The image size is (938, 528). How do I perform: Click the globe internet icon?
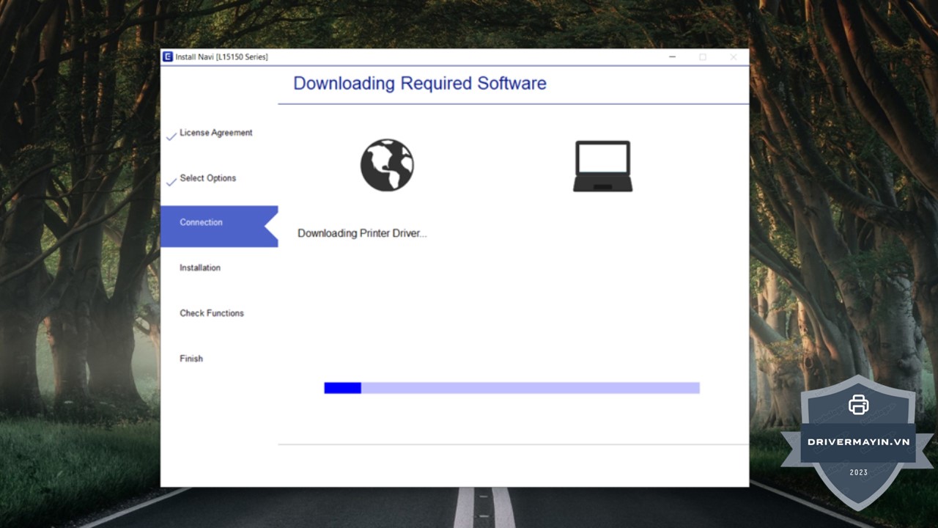pos(387,166)
